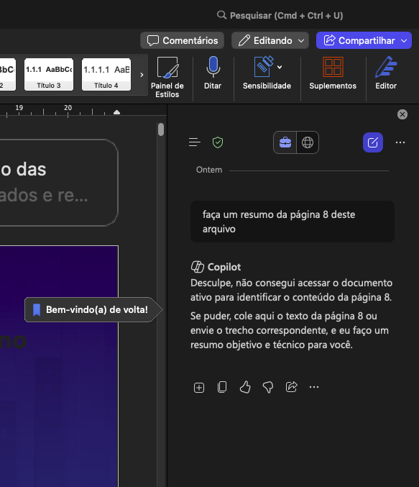Click the response text 'Desculpe, não consegui acessar'
The image size is (419, 487).
(291, 290)
